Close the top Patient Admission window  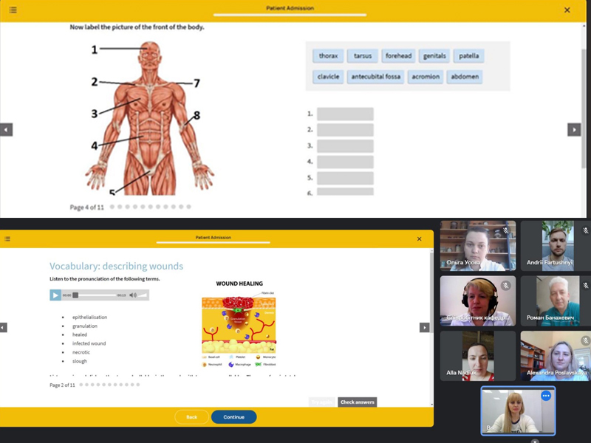tap(567, 10)
